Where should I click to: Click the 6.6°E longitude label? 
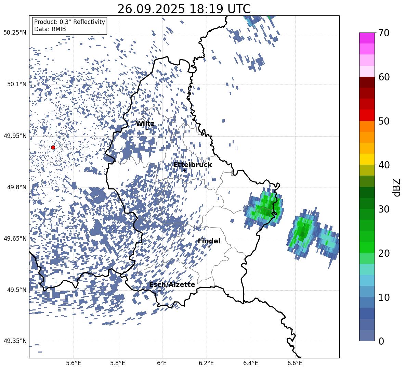pyautogui.click(x=295, y=363)
